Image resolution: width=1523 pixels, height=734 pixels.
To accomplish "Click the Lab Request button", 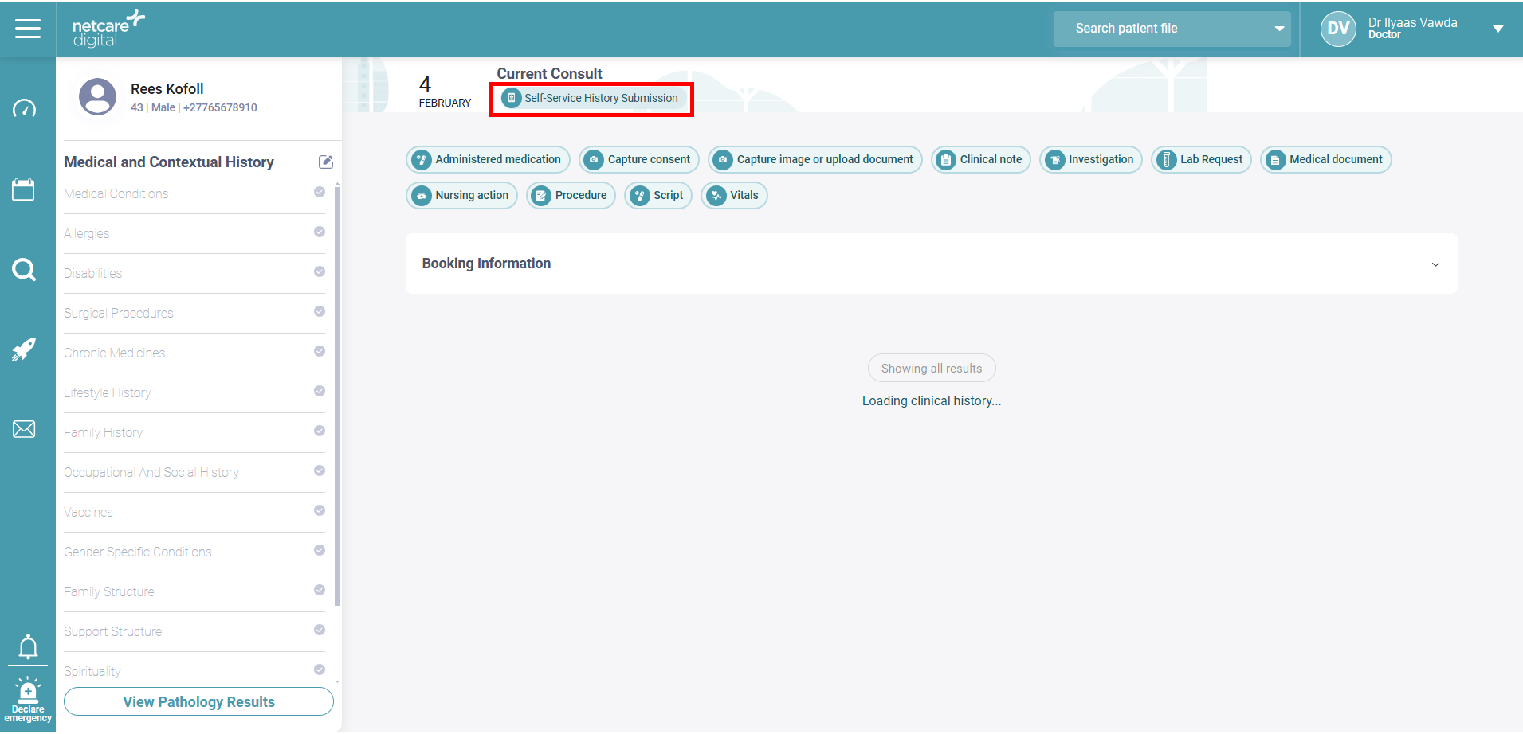I will 1201,160.
